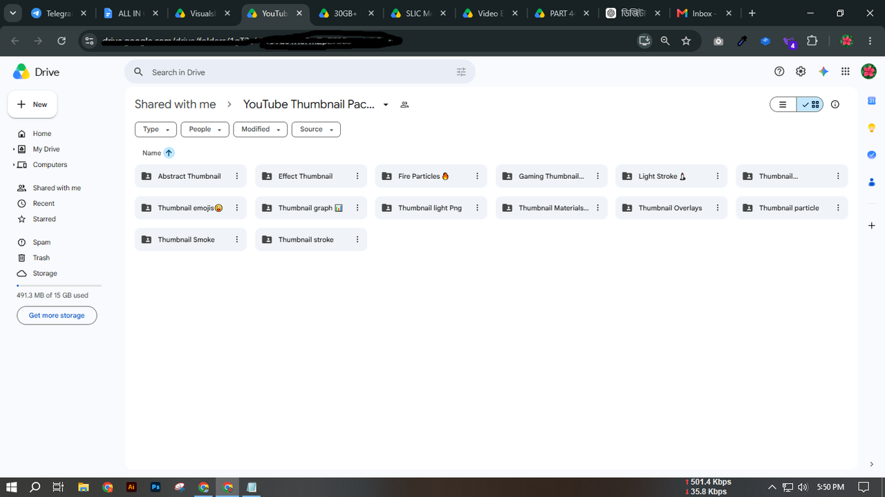Open the Thumbnail light Png folder
This screenshot has width=885, height=497.
coord(431,208)
